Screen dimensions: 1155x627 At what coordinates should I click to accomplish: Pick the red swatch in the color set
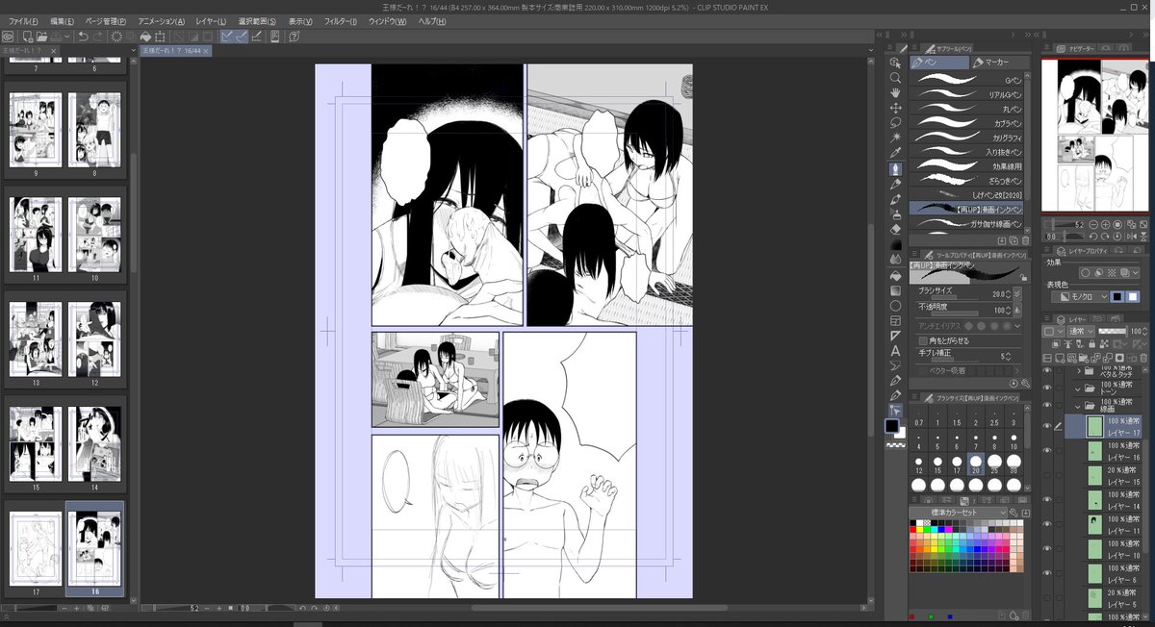coord(914,529)
